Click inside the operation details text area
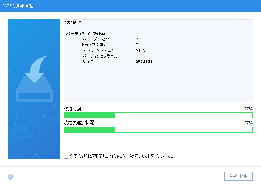261x187 pixels. (158, 61)
